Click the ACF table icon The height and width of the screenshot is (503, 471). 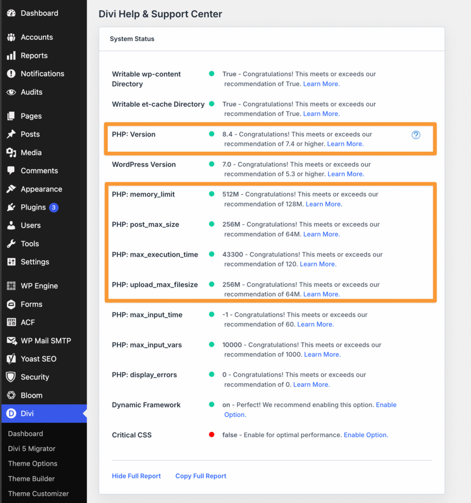click(11, 322)
